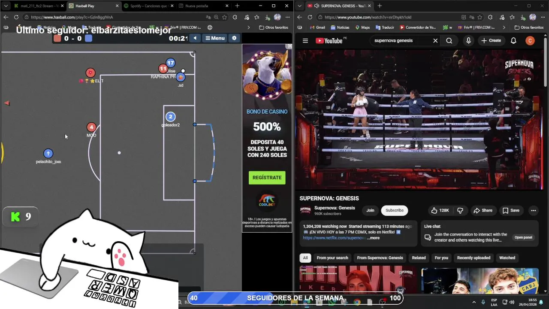The height and width of the screenshot is (309, 549).
Task: Mute the Haxball game sound
Action: [195, 38]
